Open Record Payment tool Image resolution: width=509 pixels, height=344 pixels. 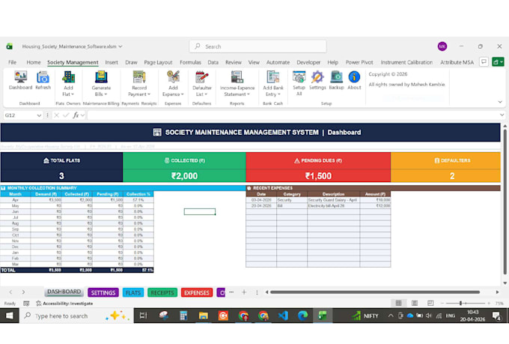point(139,84)
